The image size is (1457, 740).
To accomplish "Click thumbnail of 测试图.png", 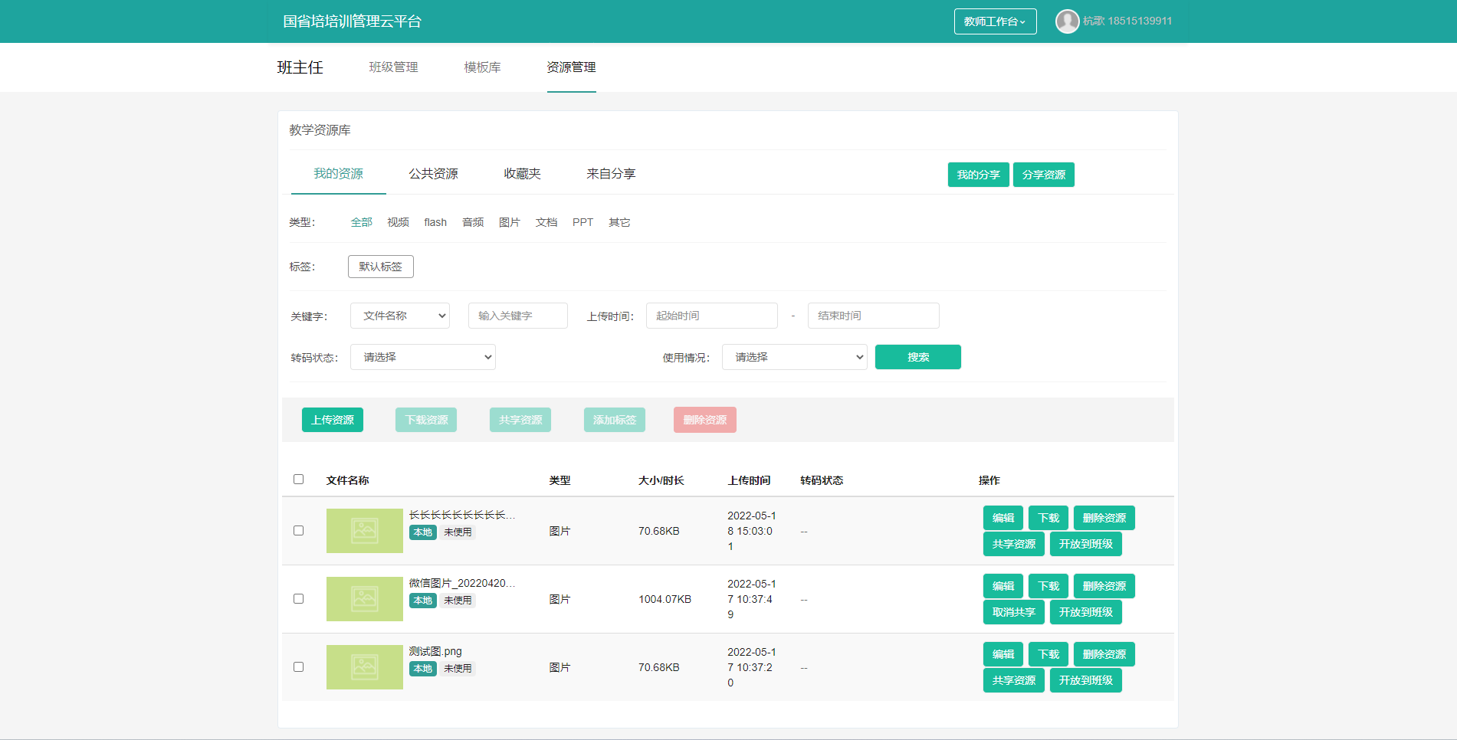I will tap(364, 667).
